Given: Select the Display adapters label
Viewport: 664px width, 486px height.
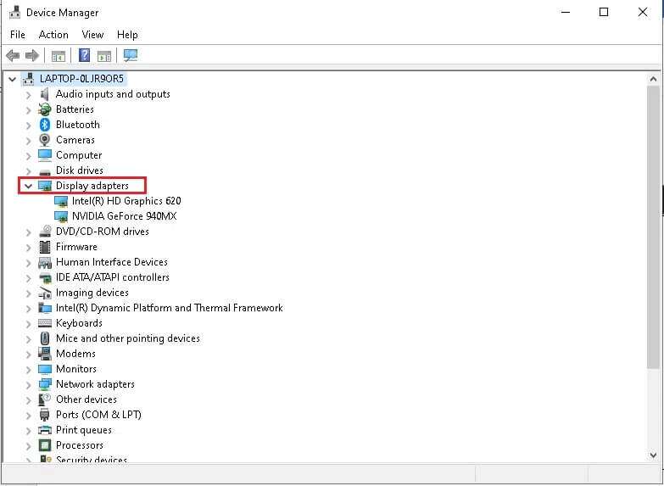Looking at the screenshot, I should [92, 186].
